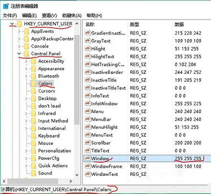Click the Colors folder icon
Viewport: 211px width, 194px height.
(x=33, y=84)
